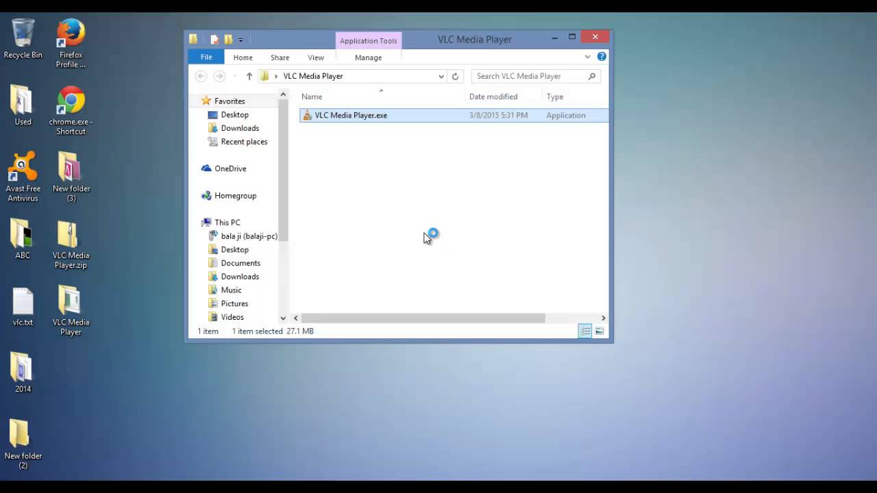This screenshot has height=493, width=877.
Task: Open Downloads under Favorites
Action: click(x=240, y=128)
